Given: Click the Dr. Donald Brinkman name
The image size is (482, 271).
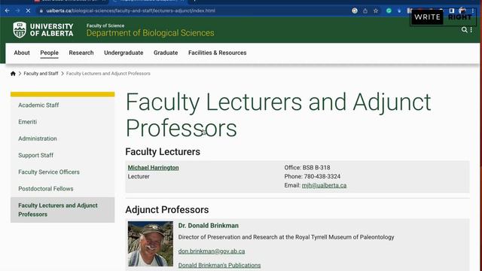Looking at the screenshot, I should (209, 226).
